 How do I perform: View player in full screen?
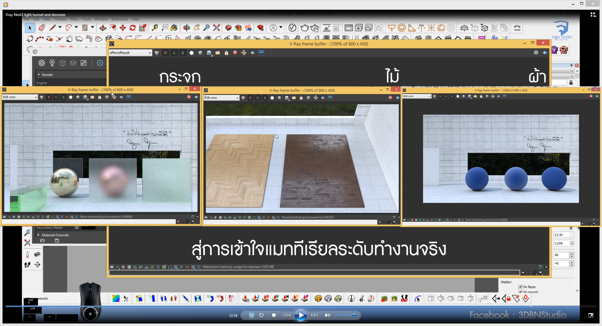click(x=591, y=315)
